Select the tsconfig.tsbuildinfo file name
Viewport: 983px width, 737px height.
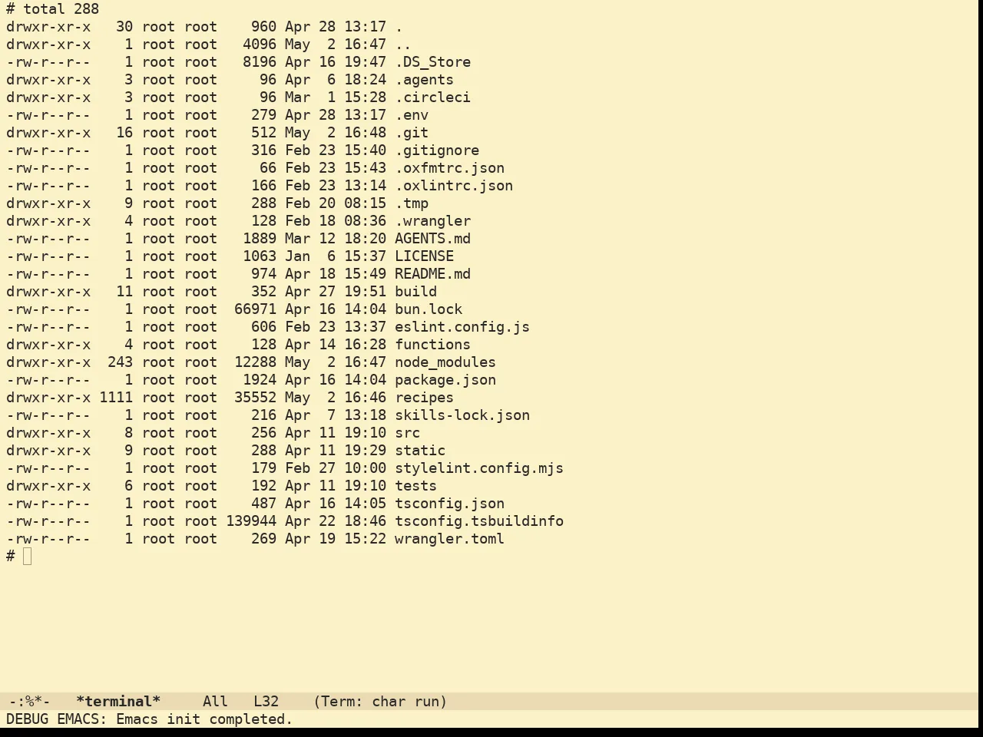pyautogui.click(x=479, y=521)
